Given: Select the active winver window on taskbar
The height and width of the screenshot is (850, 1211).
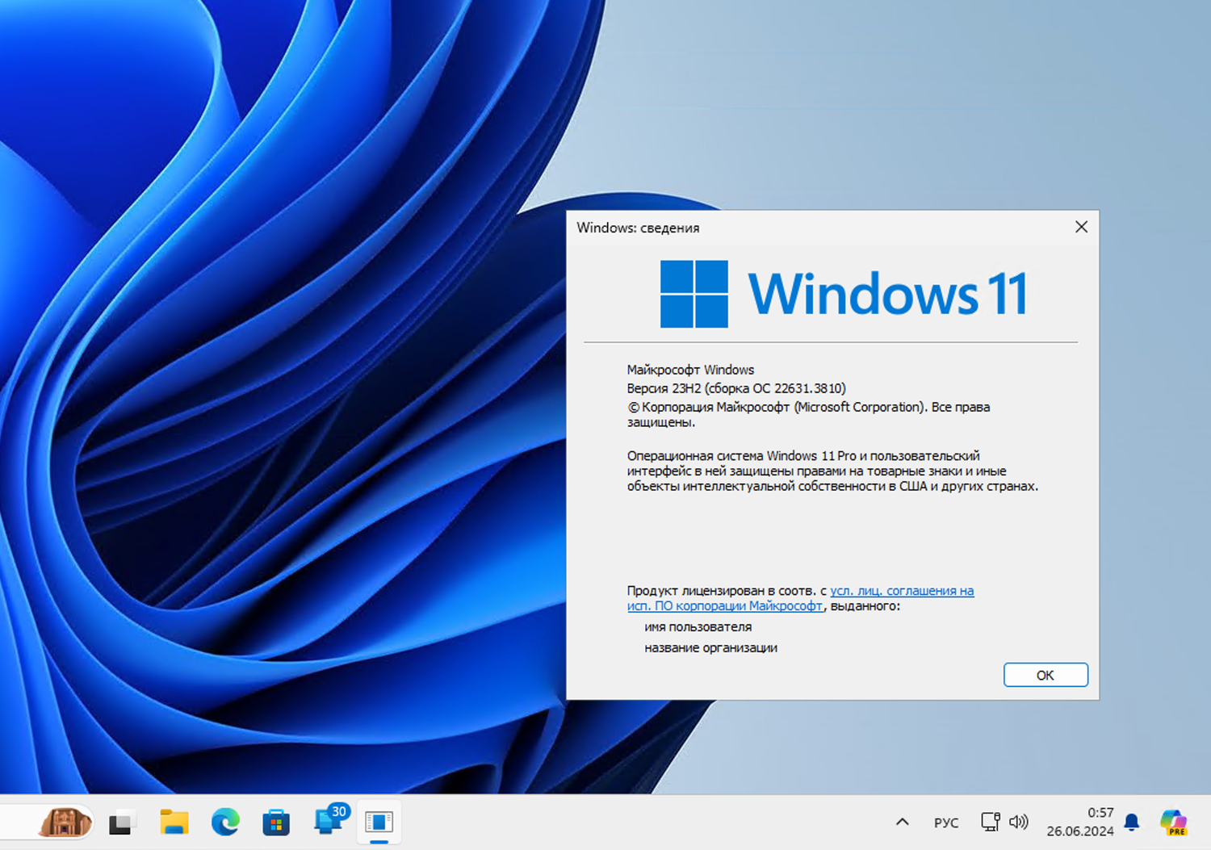Looking at the screenshot, I should point(378,822).
